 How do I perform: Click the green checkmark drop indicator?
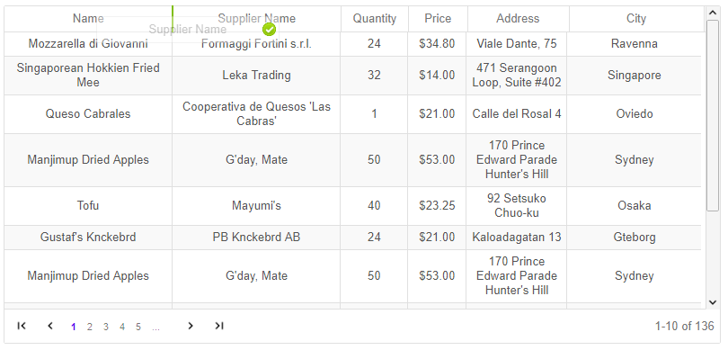(x=270, y=30)
